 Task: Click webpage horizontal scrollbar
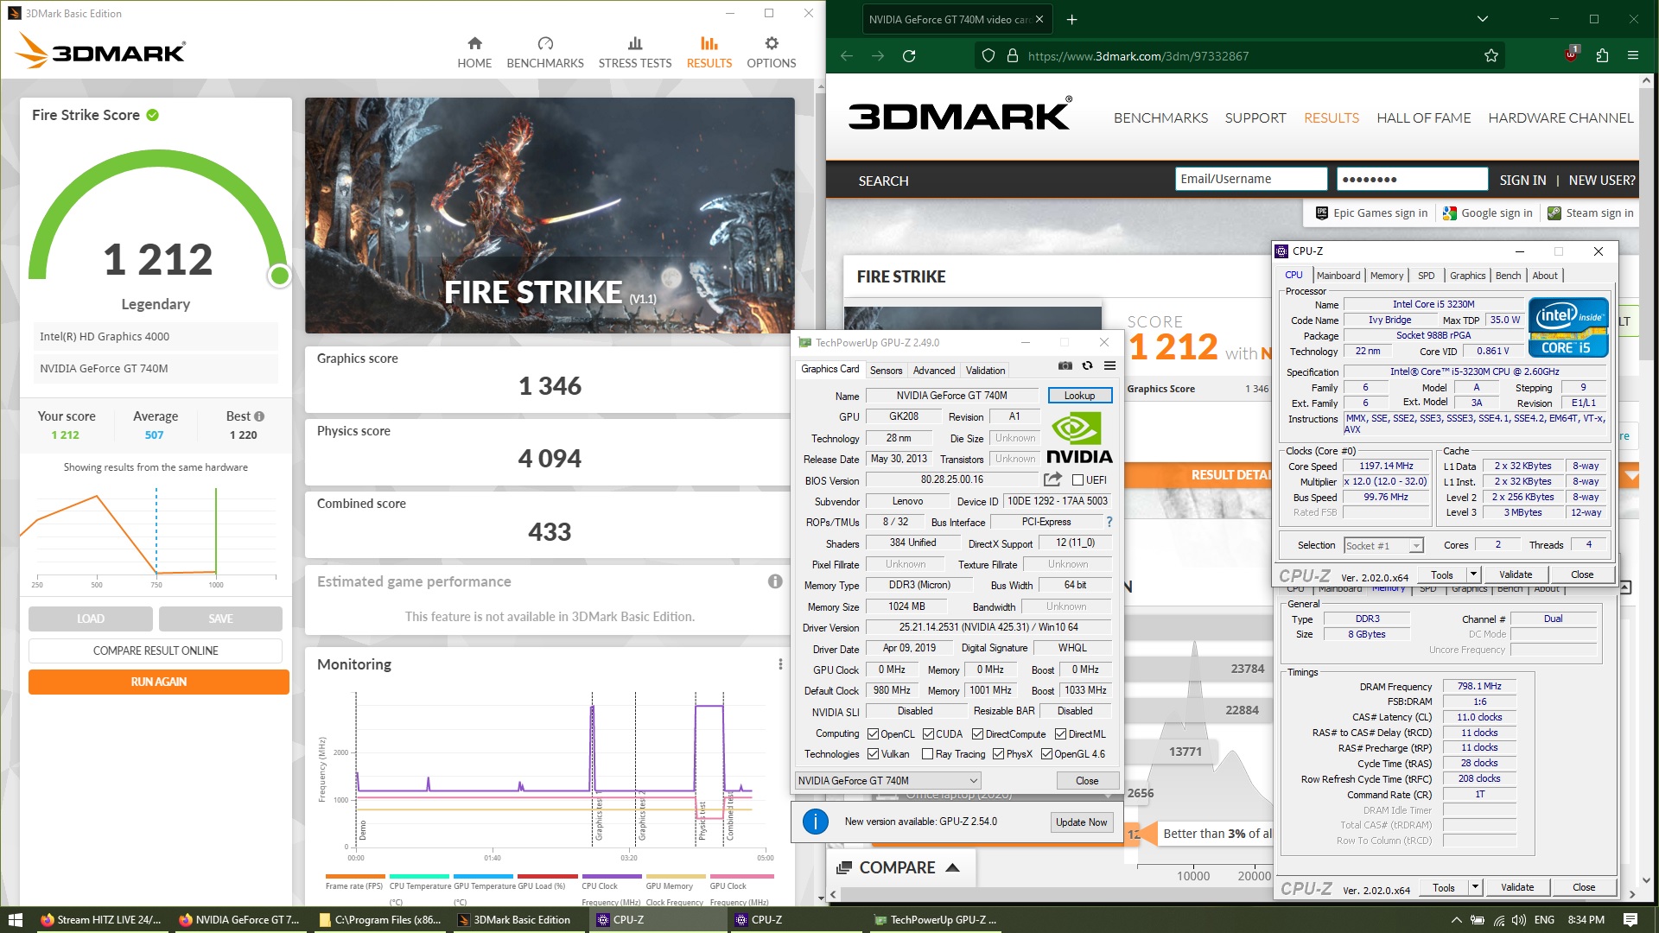coord(1231,895)
